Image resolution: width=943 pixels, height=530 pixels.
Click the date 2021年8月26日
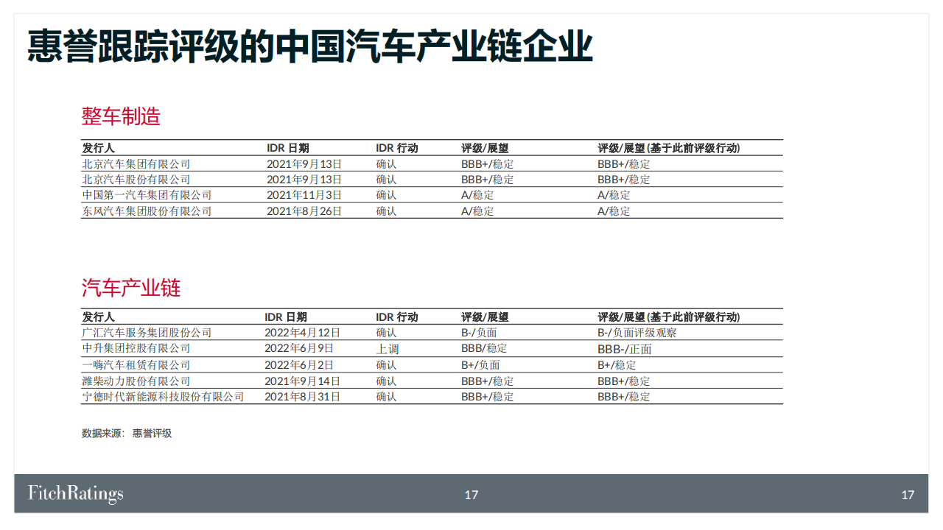(x=304, y=211)
